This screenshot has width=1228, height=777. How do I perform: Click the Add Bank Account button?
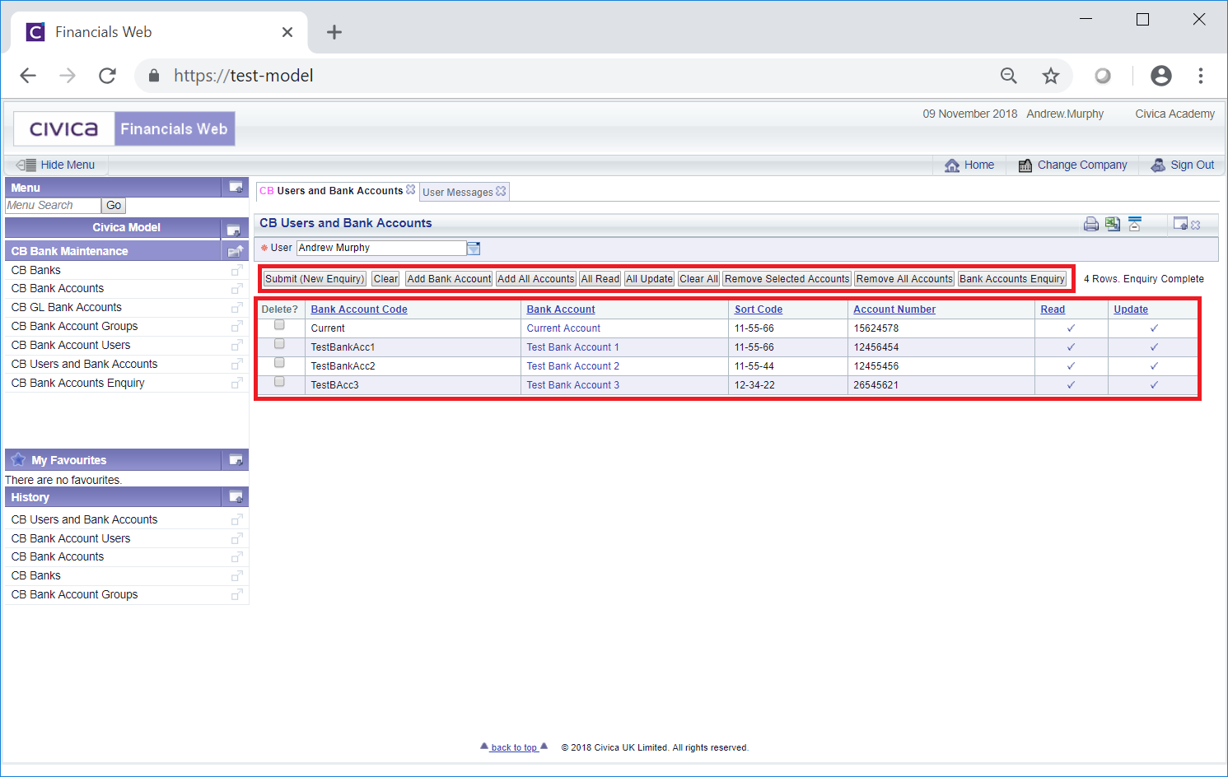coord(449,279)
